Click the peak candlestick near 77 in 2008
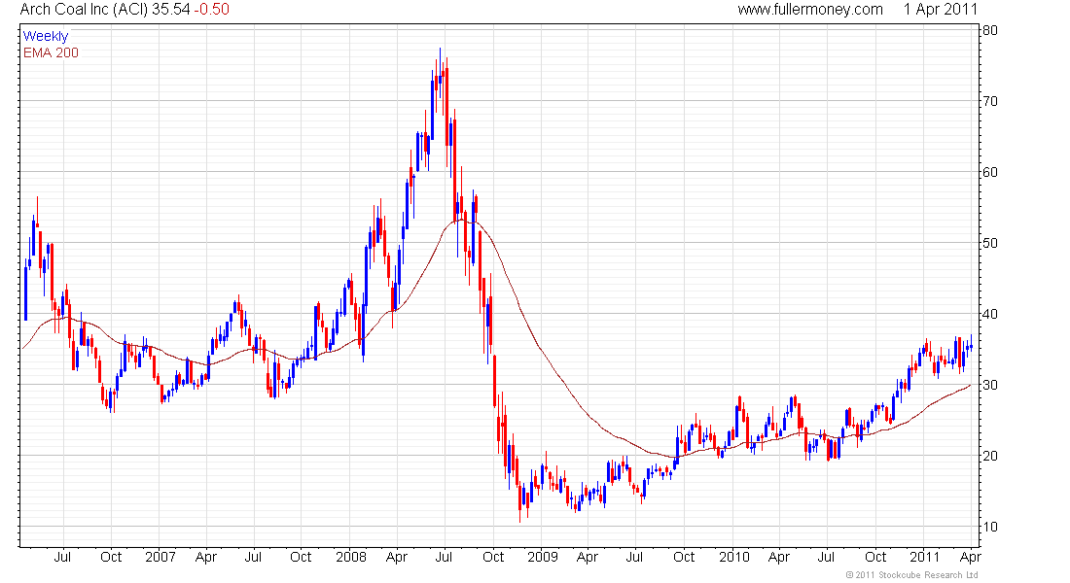The width and height of the screenshot is (1070, 583). click(x=440, y=74)
